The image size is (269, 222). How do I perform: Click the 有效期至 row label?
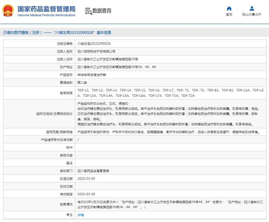66,194
